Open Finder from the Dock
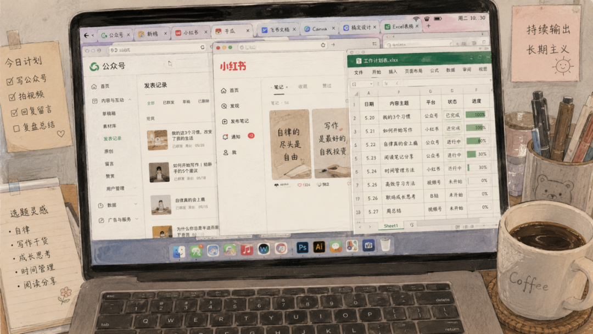The height and width of the screenshot is (334, 593). tap(179, 251)
